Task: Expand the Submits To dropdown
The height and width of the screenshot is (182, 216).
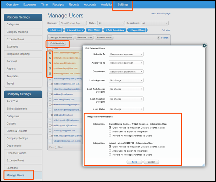Action: point(126,54)
